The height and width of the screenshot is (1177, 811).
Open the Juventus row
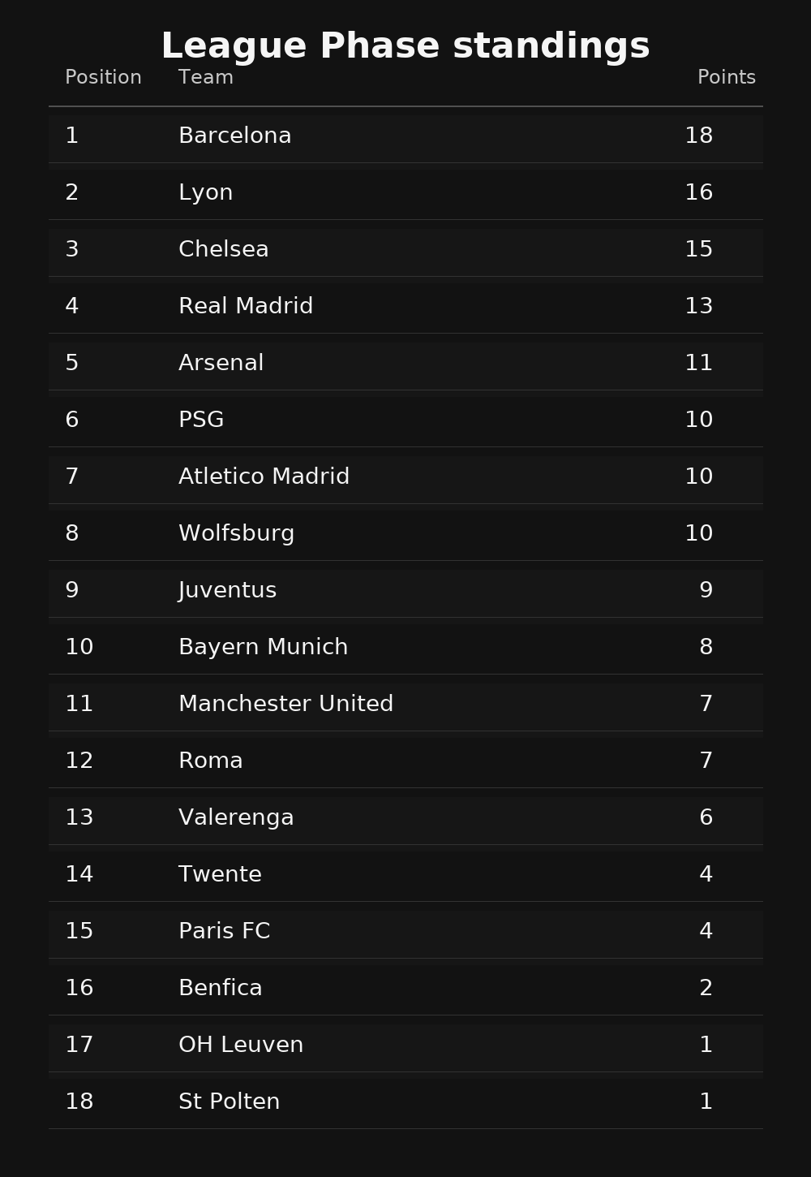click(x=227, y=590)
